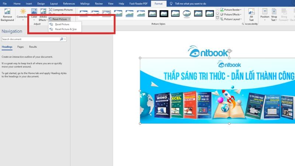295x166 pixels.
Task: Click the Alt Text icon
Action: [251, 12]
